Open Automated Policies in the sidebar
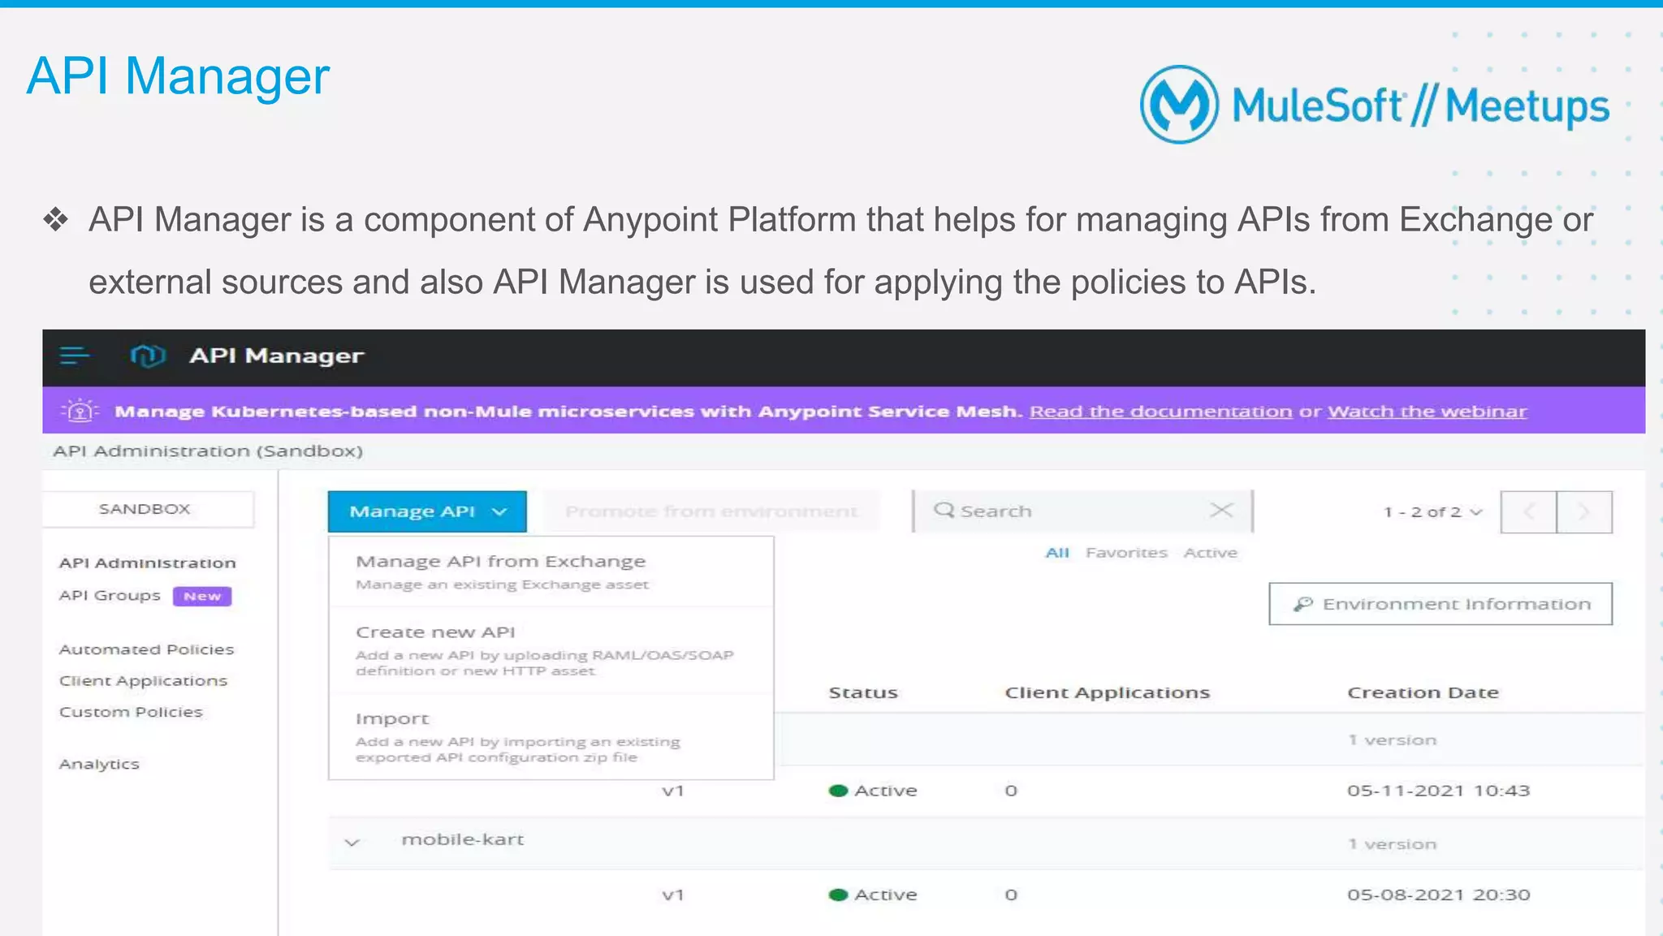The height and width of the screenshot is (936, 1663). point(146,649)
